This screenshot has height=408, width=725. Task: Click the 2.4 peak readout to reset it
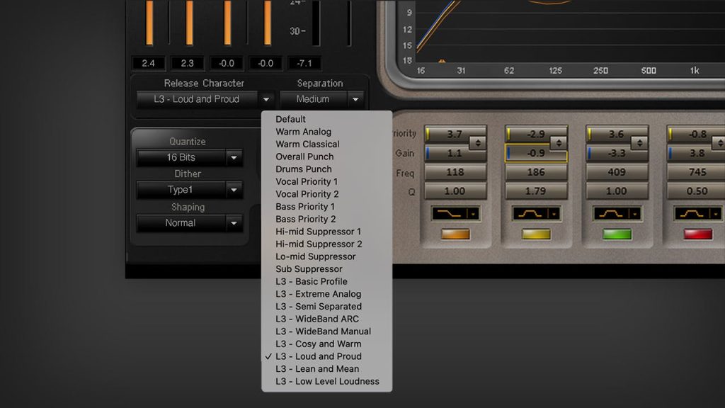click(x=148, y=63)
